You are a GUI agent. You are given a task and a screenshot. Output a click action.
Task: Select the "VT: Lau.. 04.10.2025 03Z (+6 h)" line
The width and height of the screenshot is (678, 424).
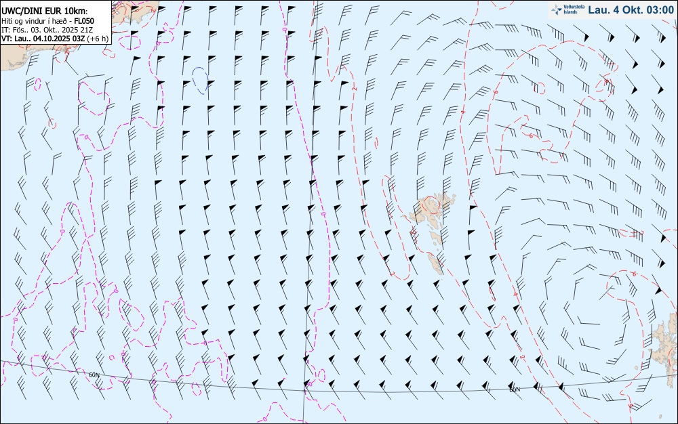pos(54,39)
